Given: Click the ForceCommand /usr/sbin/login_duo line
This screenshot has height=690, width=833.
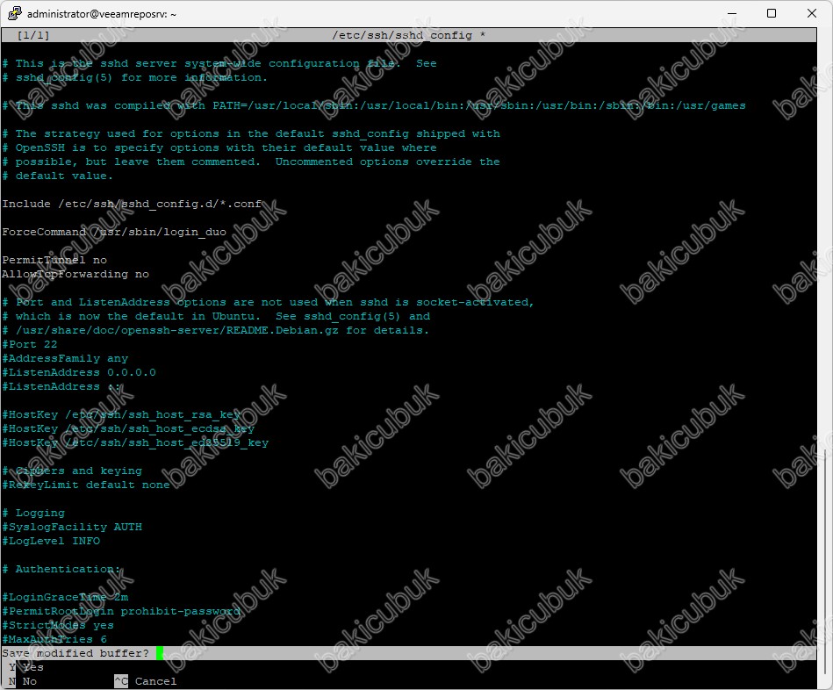Looking at the screenshot, I should pos(114,232).
